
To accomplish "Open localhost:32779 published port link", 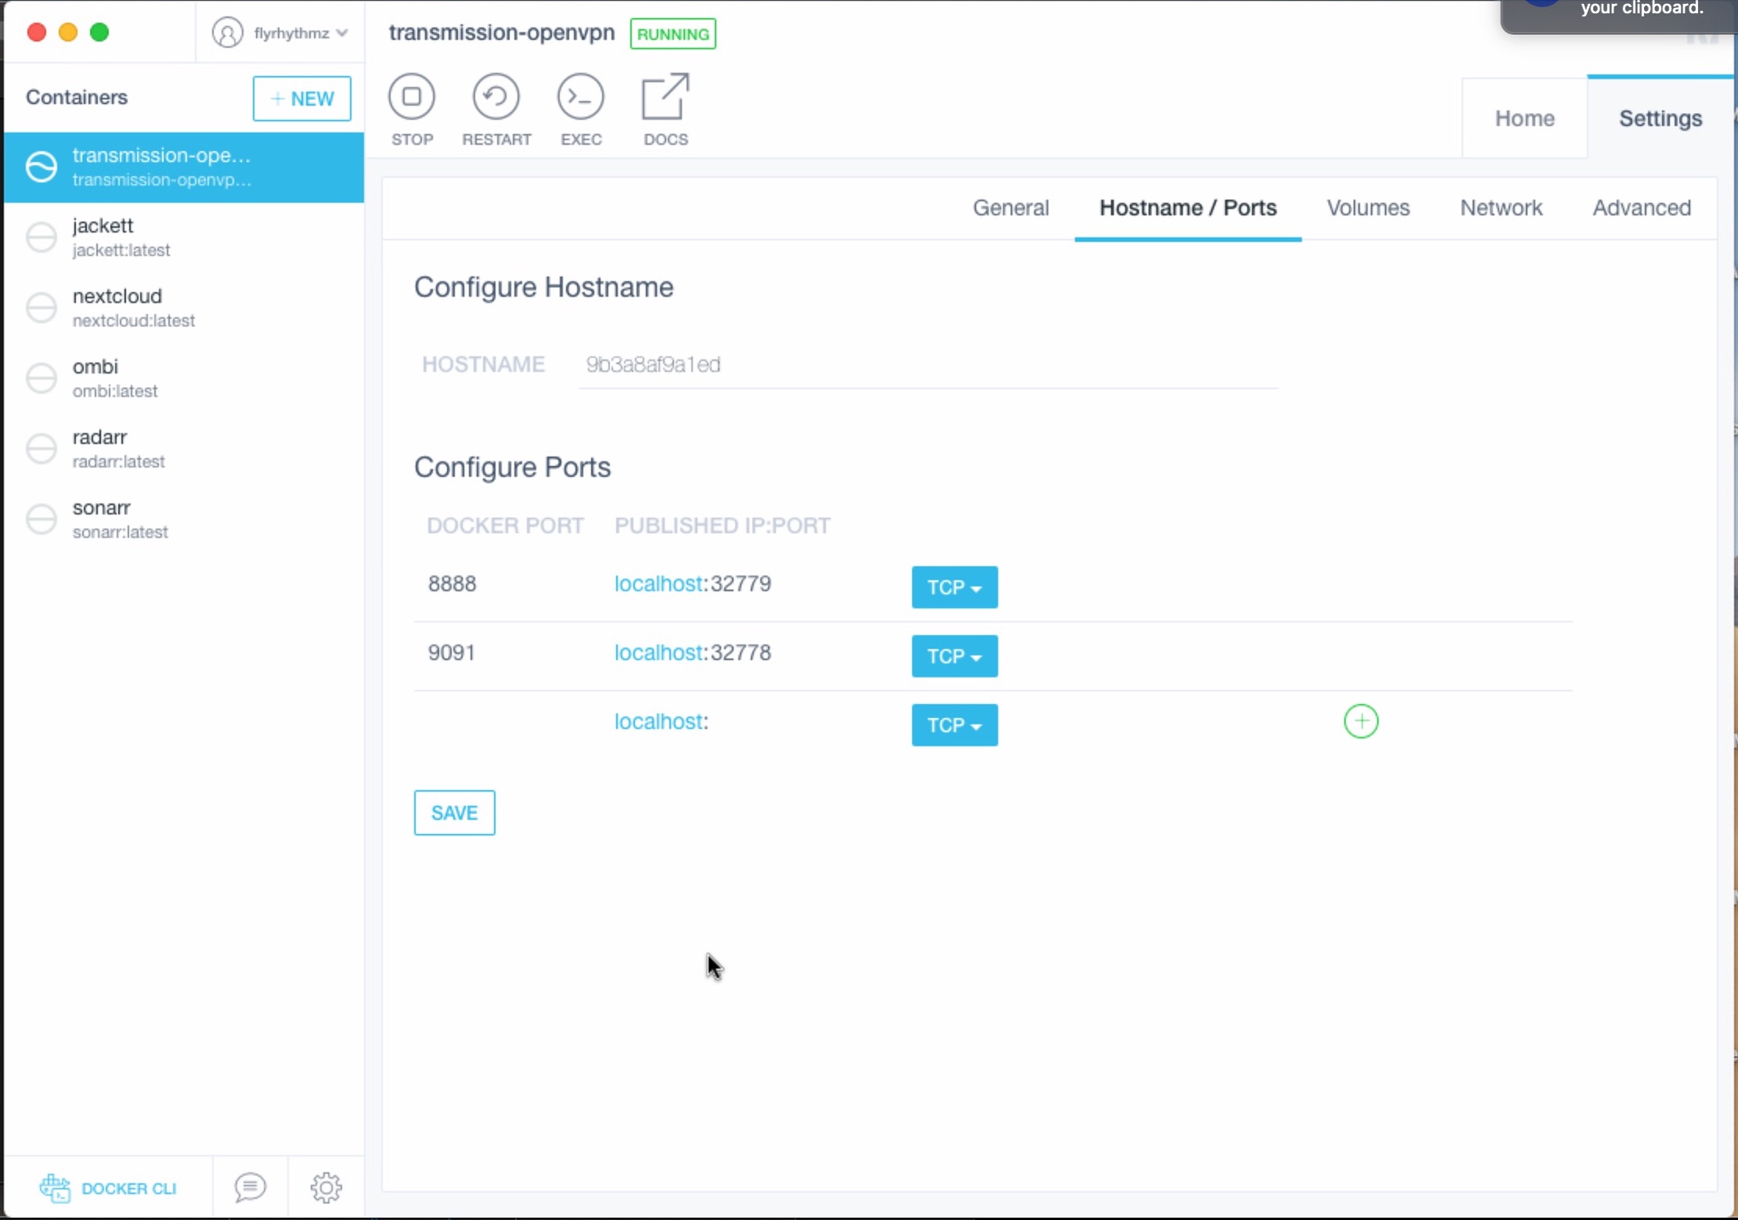I will (x=692, y=584).
